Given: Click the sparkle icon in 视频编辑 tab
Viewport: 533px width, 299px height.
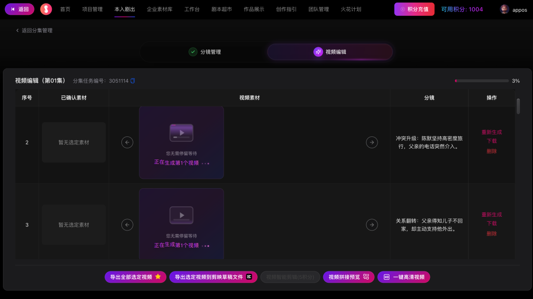Looking at the screenshot, I should coord(318,52).
